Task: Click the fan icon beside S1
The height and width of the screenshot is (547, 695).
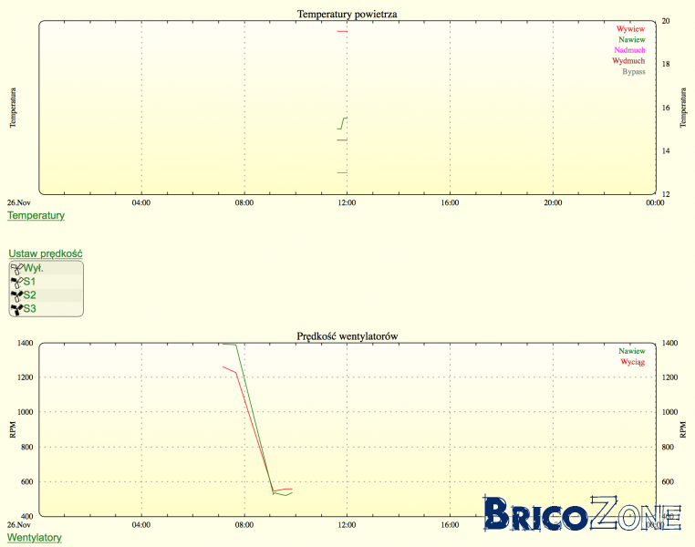Action: click(x=16, y=282)
